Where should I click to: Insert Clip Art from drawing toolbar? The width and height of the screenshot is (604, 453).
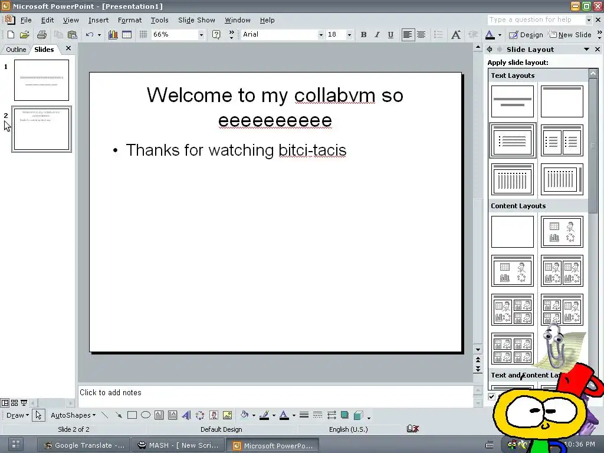(214, 415)
